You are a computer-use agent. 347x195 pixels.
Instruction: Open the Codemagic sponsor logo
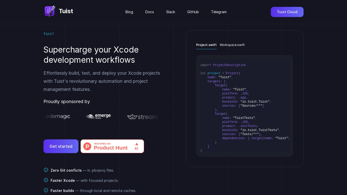[x=57, y=117]
